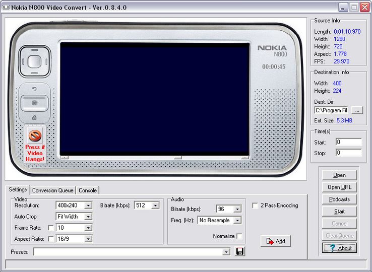Switch to the Conversion Queue tab
This screenshot has height=272, width=372.
52,190
